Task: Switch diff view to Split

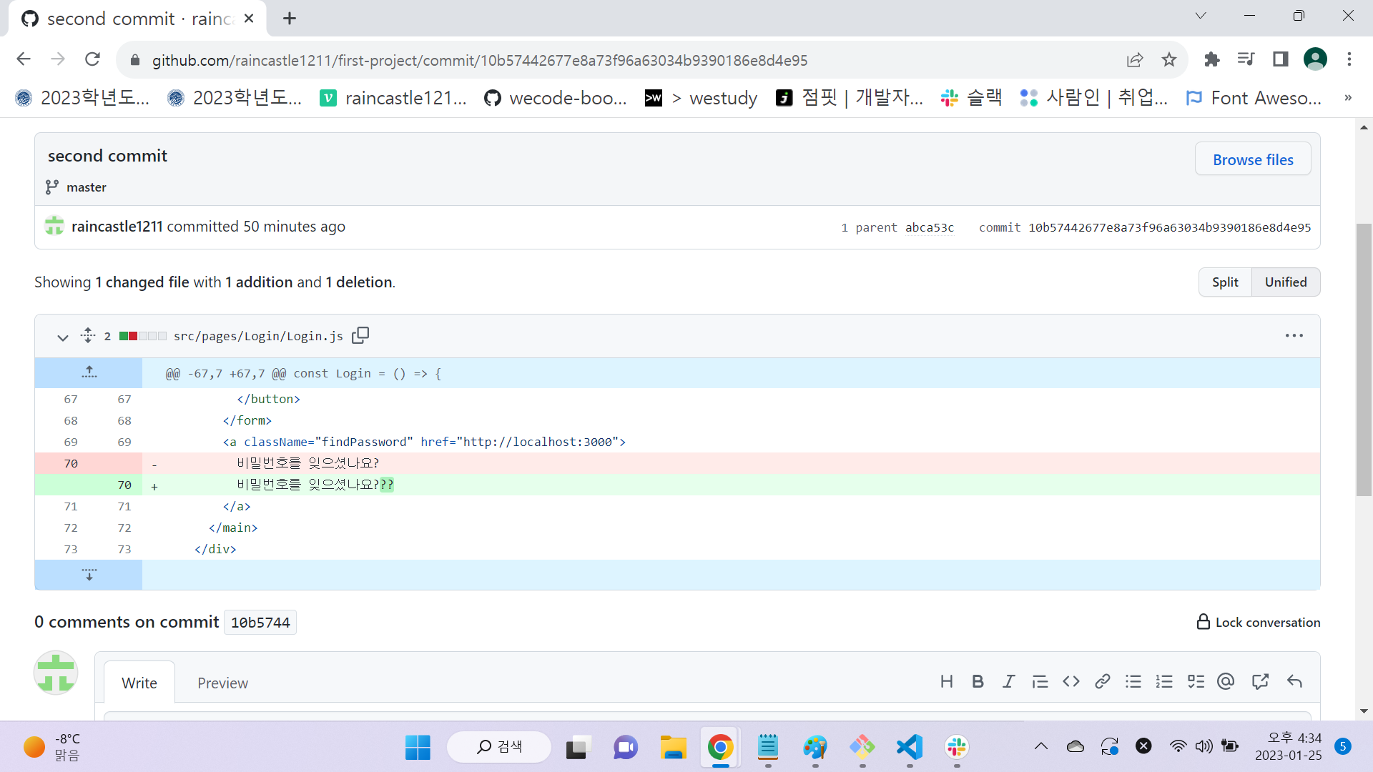Action: pyautogui.click(x=1225, y=282)
